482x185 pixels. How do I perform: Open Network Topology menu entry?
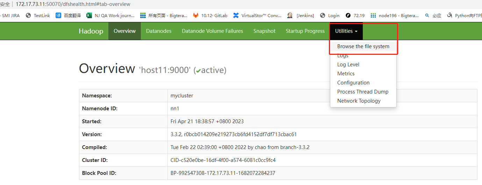[x=359, y=101]
